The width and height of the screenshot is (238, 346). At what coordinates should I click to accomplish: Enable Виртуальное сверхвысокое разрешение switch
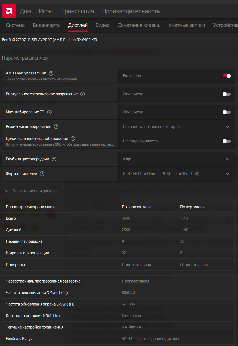(226, 94)
